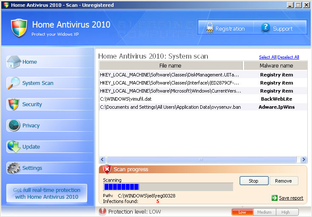This screenshot has width=312, height=217.
Task: Click the title bar shield icon
Action: (6, 5)
